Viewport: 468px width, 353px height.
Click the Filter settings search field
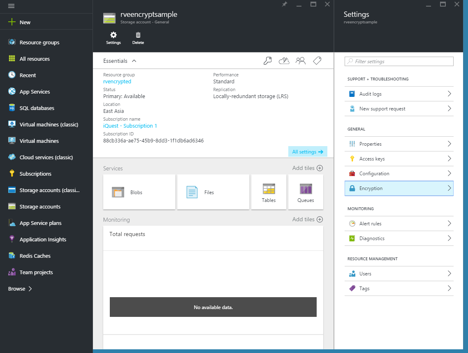coord(399,61)
